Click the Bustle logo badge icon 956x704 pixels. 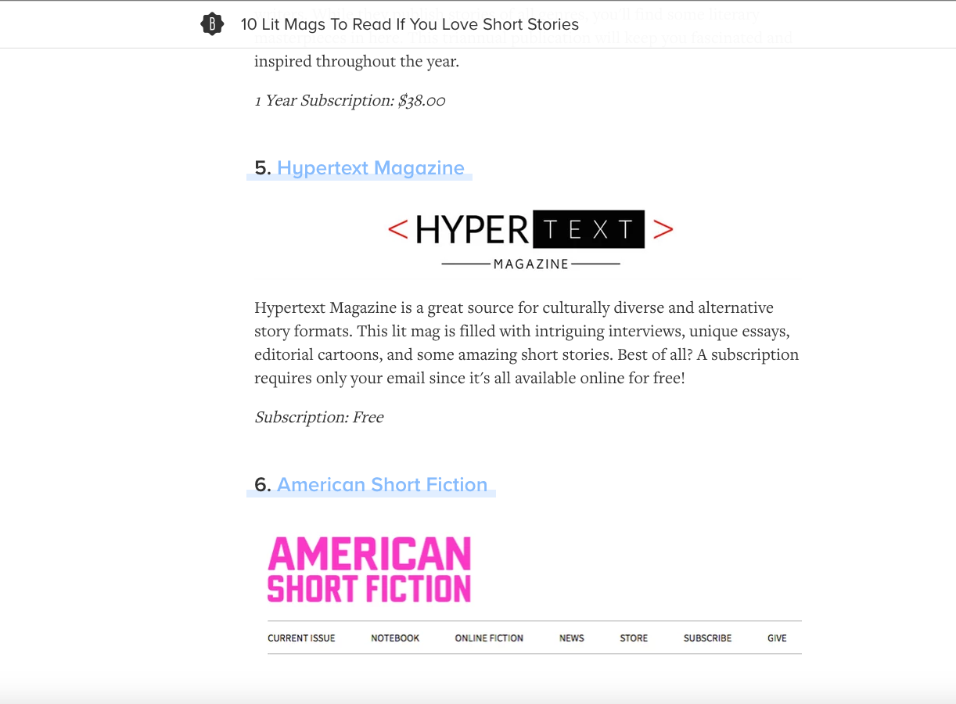pos(212,24)
